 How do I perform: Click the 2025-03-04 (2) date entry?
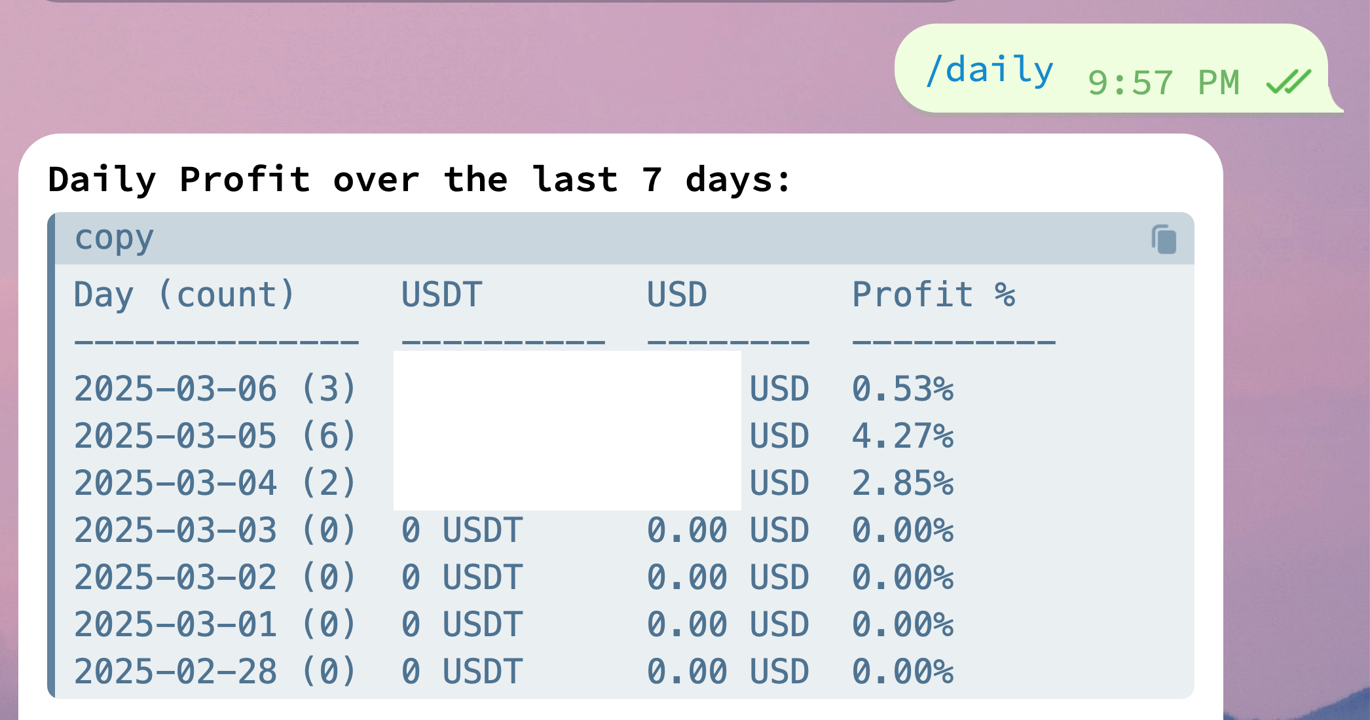pyautogui.click(x=214, y=483)
